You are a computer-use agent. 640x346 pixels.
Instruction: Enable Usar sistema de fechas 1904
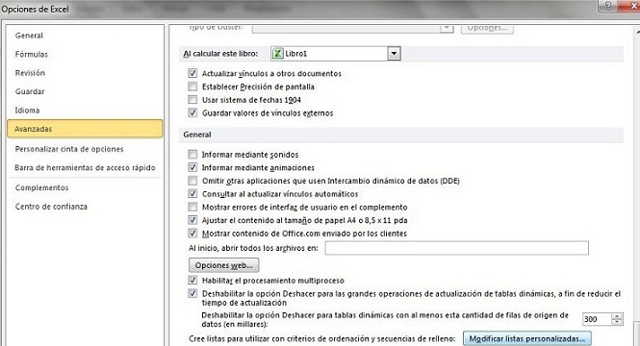192,100
